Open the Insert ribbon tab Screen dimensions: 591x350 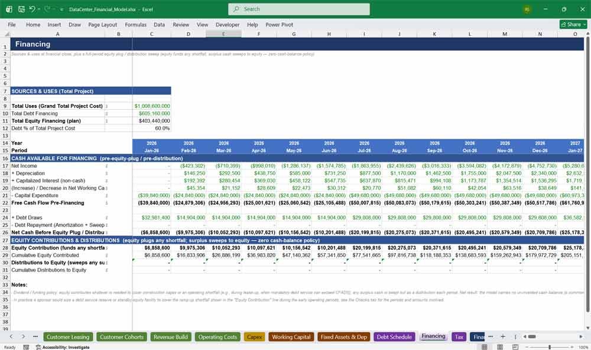tap(54, 24)
